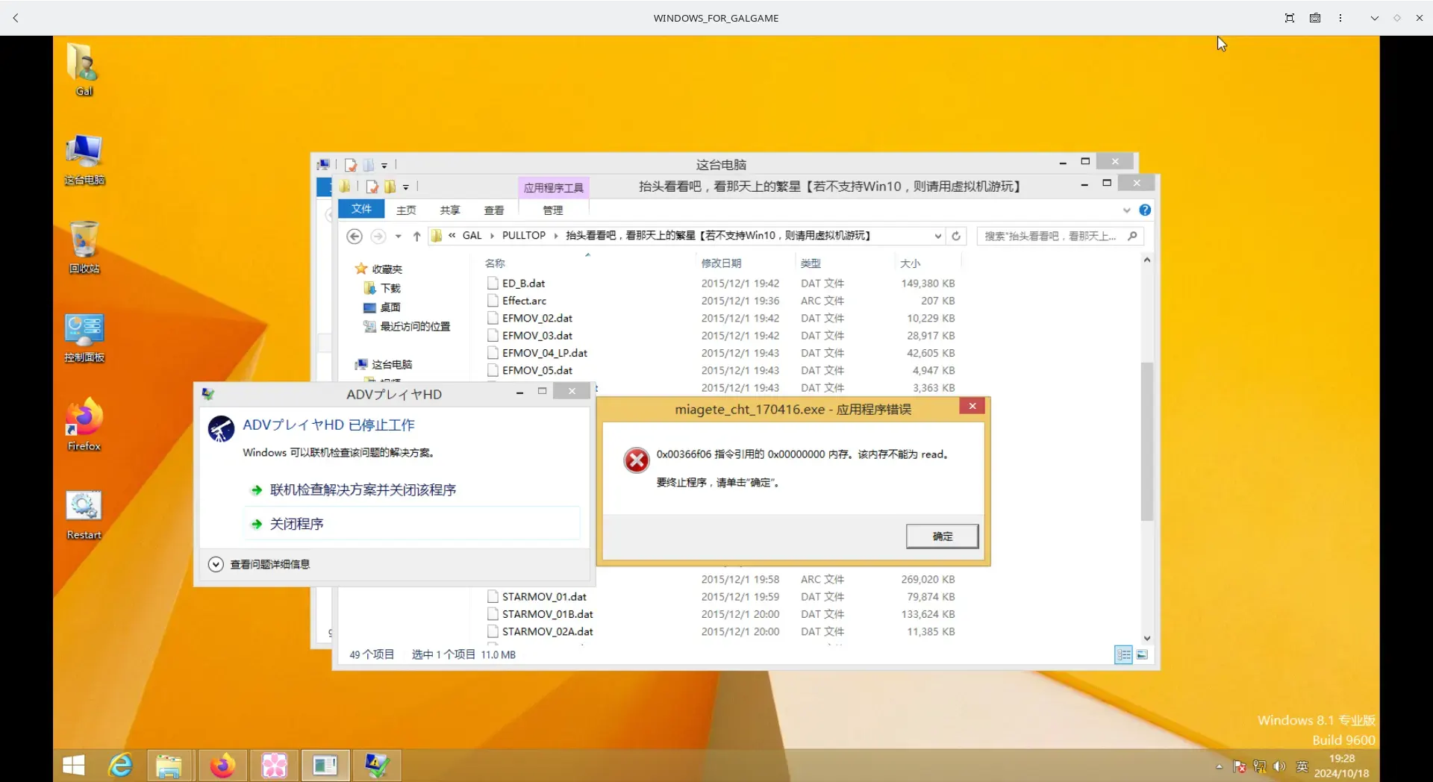Open the address bar history dropdown
The width and height of the screenshot is (1433, 782).
[x=937, y=236]
